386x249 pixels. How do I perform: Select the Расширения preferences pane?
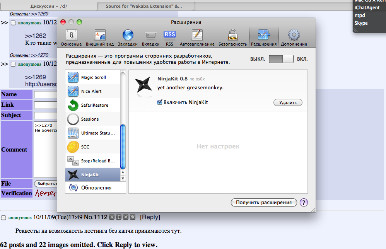(264, 38)
